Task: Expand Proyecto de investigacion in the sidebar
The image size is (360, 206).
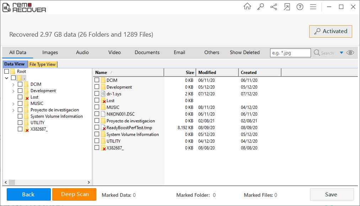Action: (13, 110)
